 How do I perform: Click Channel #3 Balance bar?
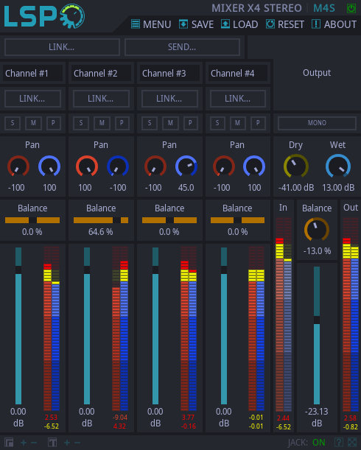(169, 220)
